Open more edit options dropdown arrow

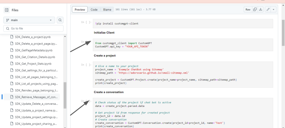pyautogui.click(x=273, y=10)
